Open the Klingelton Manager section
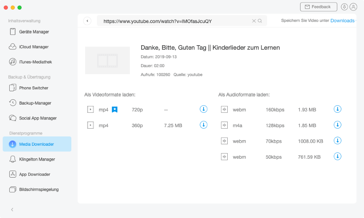Screen dimensions: 364x218 [x=37, y=159]
